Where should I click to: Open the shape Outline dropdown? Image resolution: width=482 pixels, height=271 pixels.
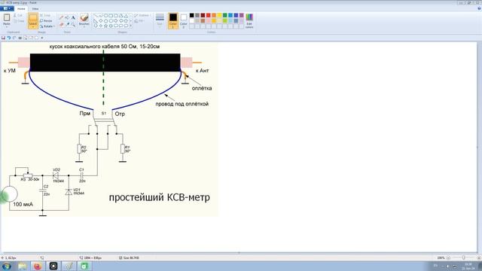coord(142,15)
